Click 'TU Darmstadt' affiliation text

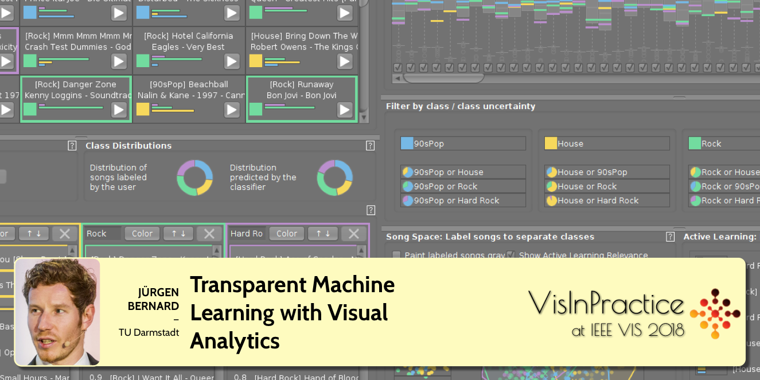pyautogui.click(x=149, y=332)
